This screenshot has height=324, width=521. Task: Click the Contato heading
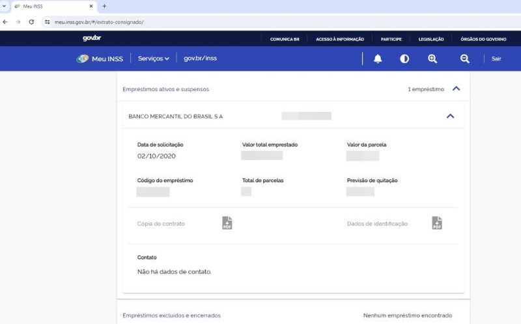147,258
